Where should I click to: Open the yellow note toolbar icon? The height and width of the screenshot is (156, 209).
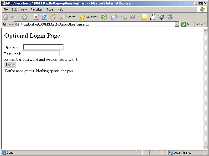[x=144, y=17]
